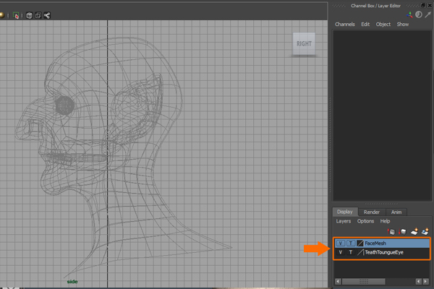Toggle display type T of FaceMesh layer
This screenshot has width=434, height=289.
point(351,243)
